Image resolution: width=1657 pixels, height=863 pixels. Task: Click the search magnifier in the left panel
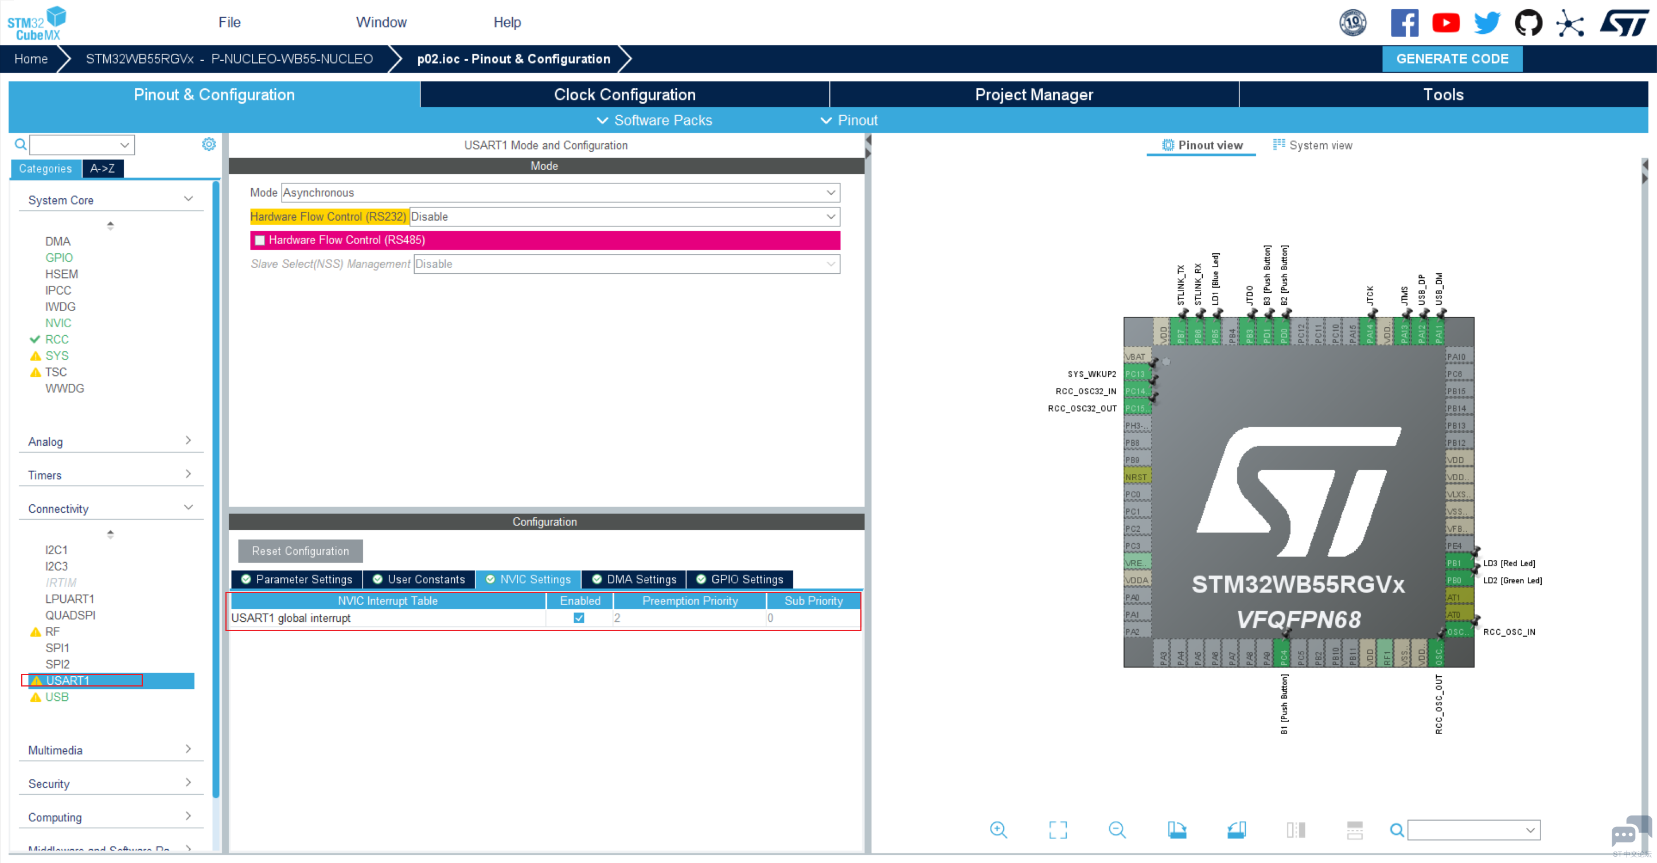pos(21,144)
